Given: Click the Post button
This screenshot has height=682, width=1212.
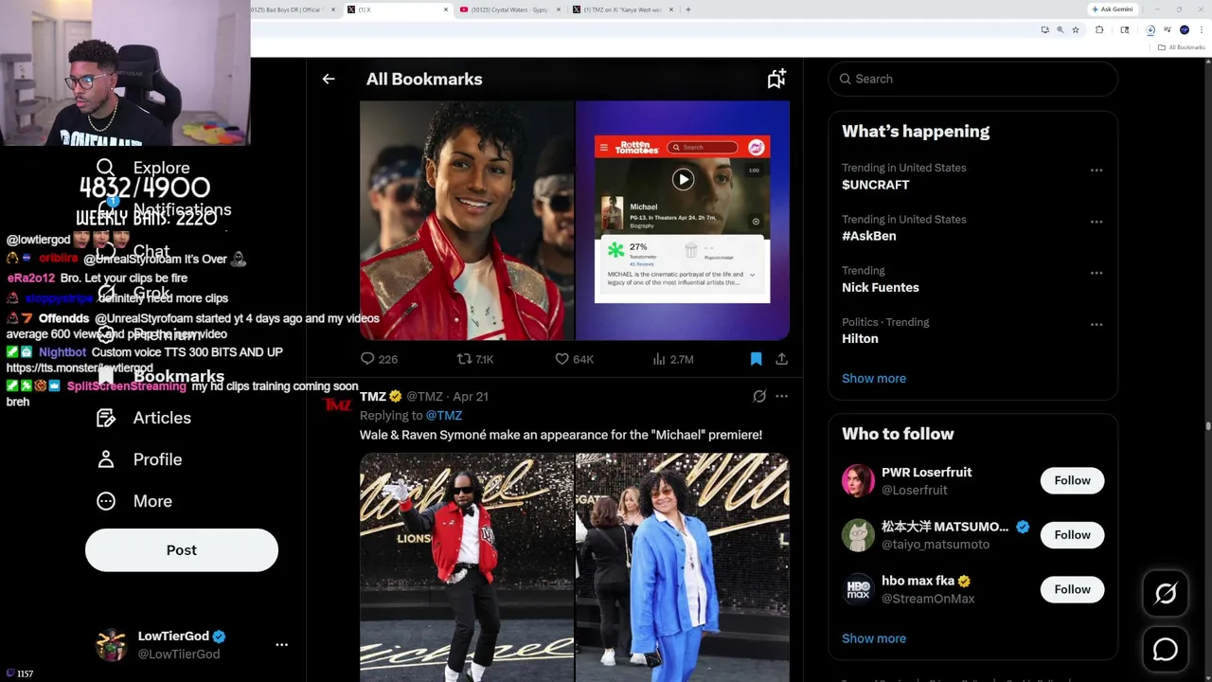Looking at the screenshot, I should pos(182,550).
